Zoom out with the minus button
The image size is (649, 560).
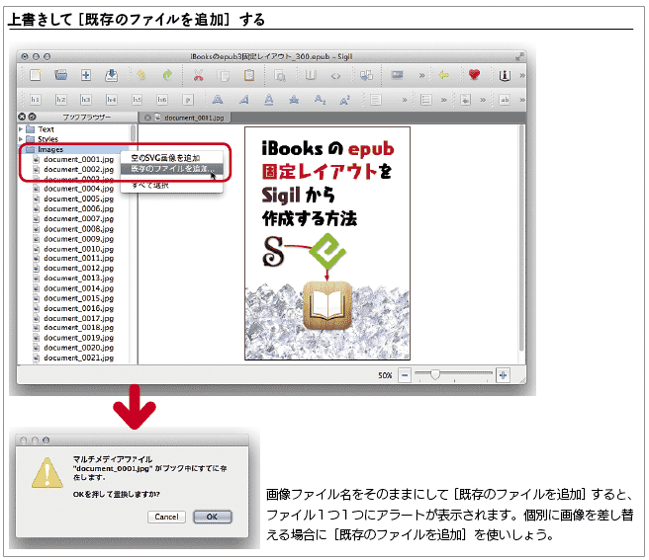pyautogui.click(x=405, y=375)
